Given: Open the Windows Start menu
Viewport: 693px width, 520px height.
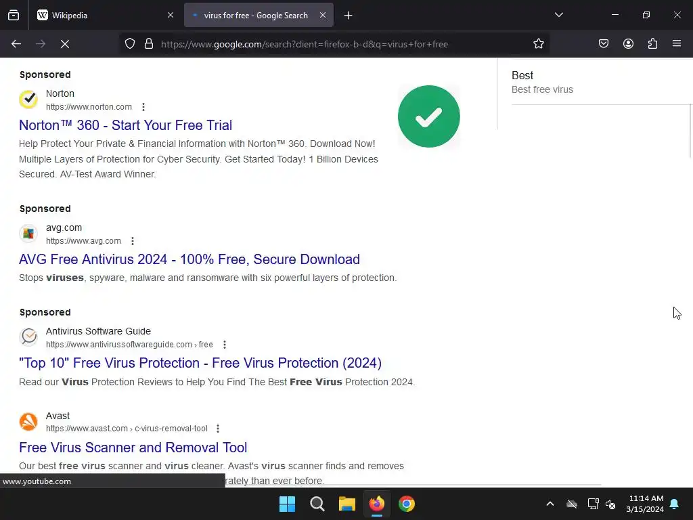Looking at the screenshot, I should click(x=287, y=504).
